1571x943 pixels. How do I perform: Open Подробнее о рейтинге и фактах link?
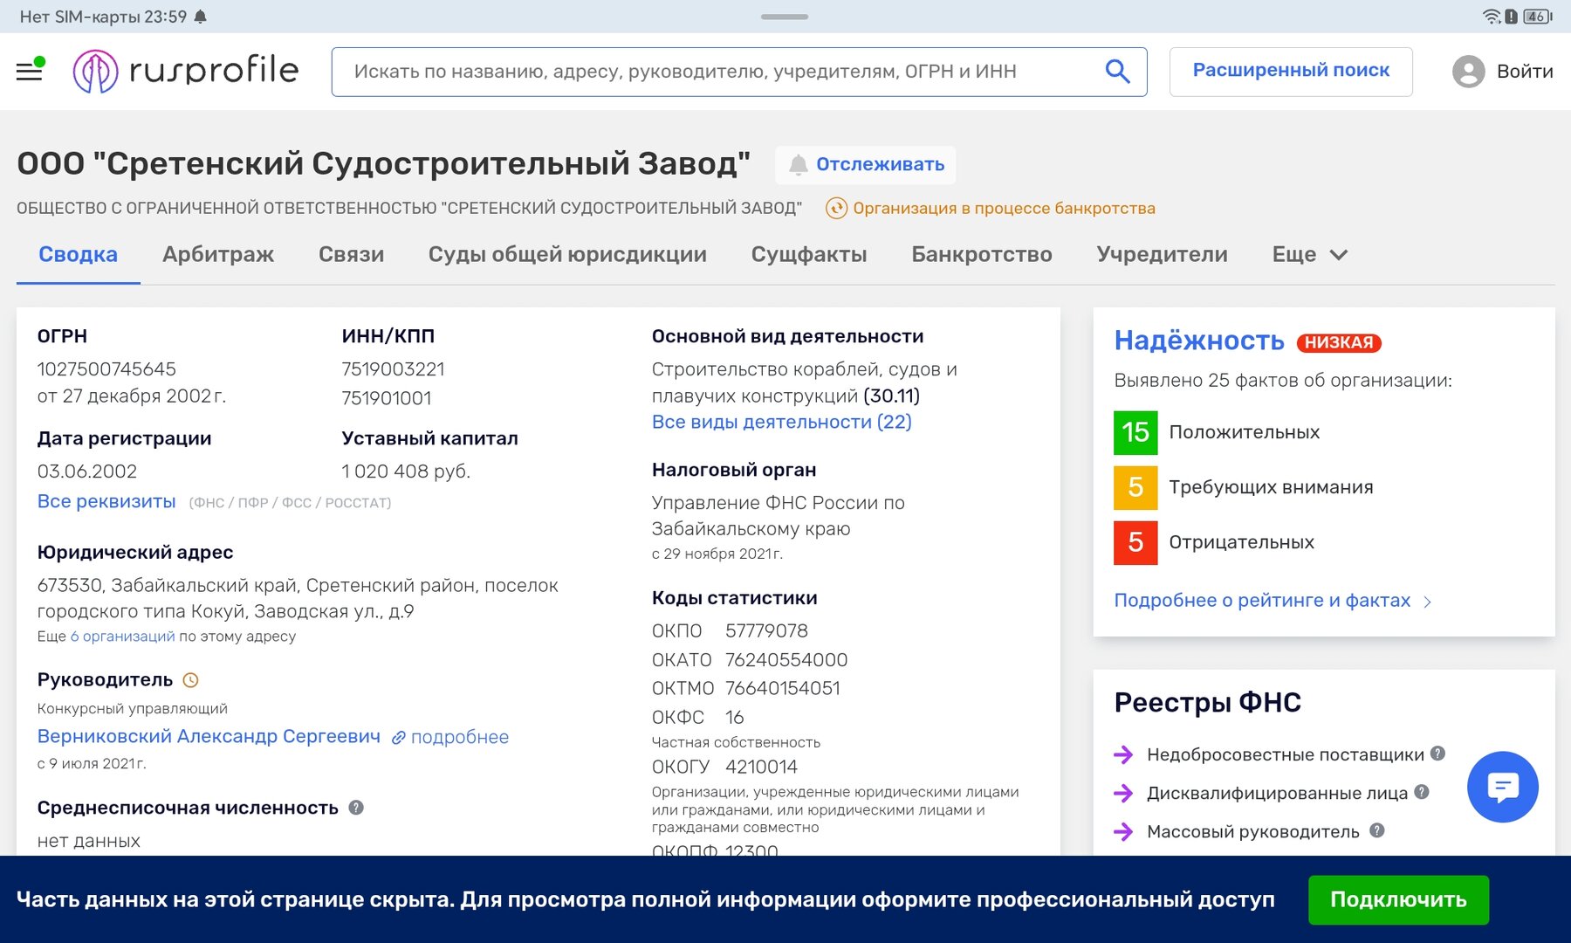click(x=1262, y=600)
